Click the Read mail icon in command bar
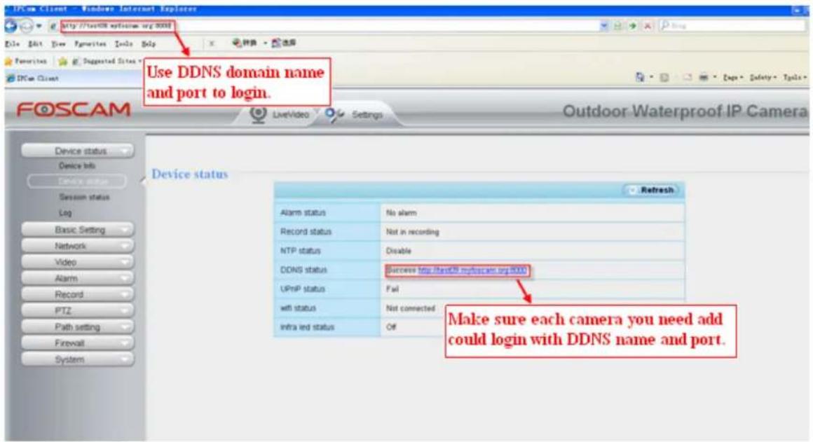813x442 pixels. coord(688,78)
